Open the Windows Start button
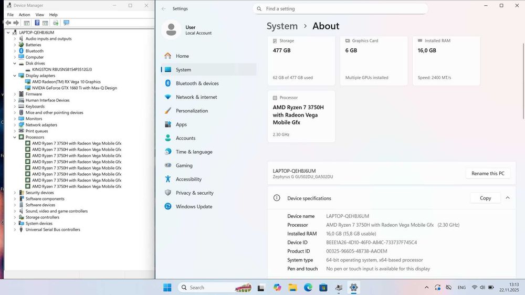Viewport: 525px width, 295px height. pyautogui.click(x=167, y=287)
